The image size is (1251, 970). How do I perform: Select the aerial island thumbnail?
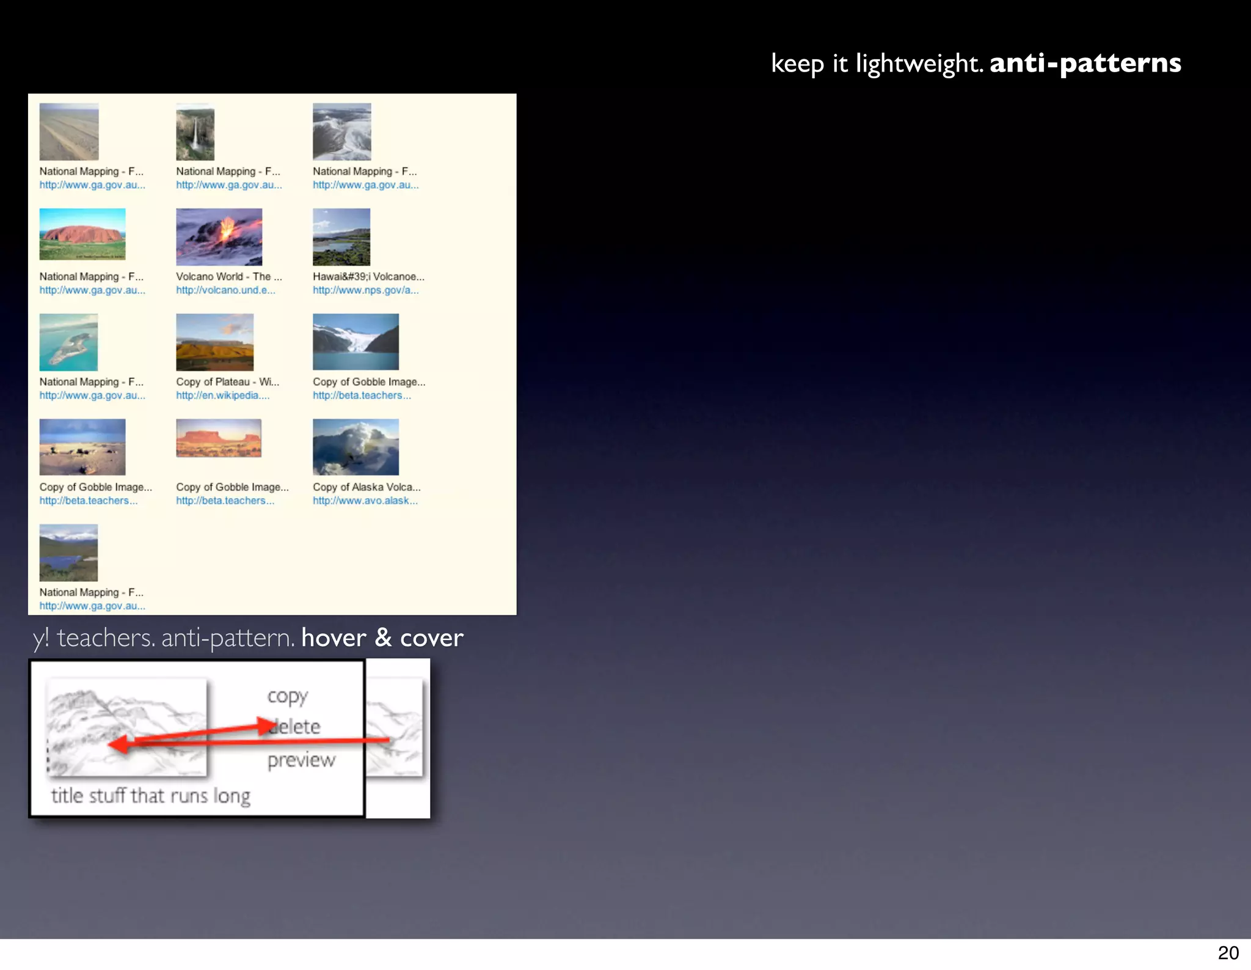68,342
